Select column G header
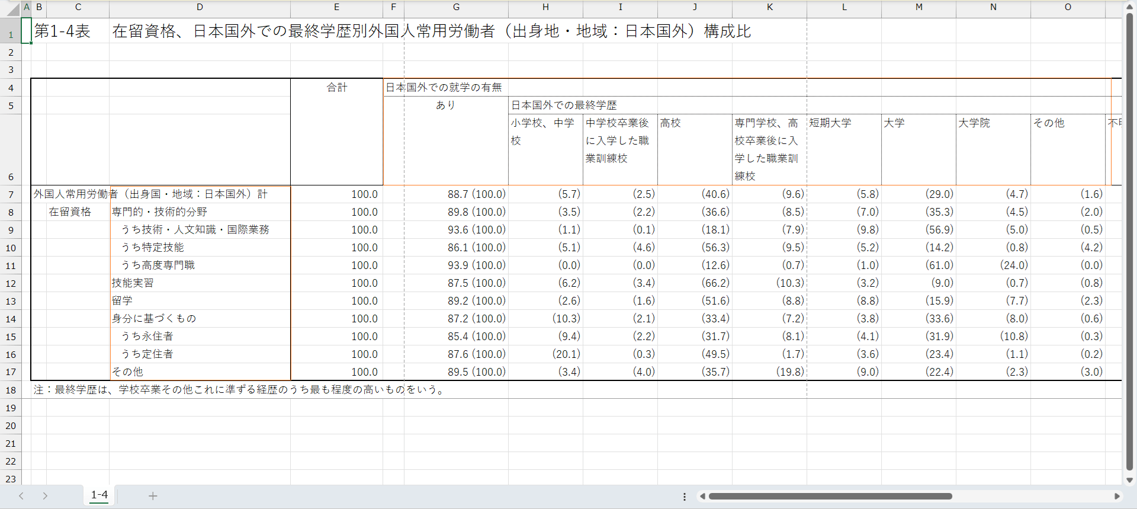This screenshot has width=1137, height=509. pos(456,7)
